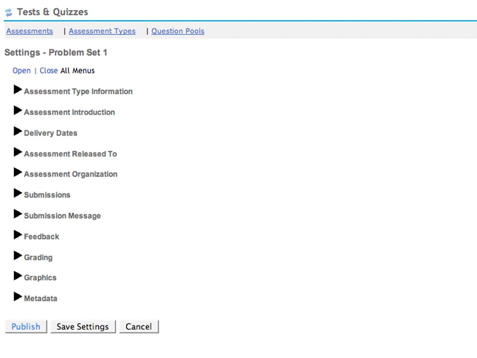Click the refresh icon beside Tests & Quizzes
This screenshot has height=358, width=477.
tap(8, 12)
